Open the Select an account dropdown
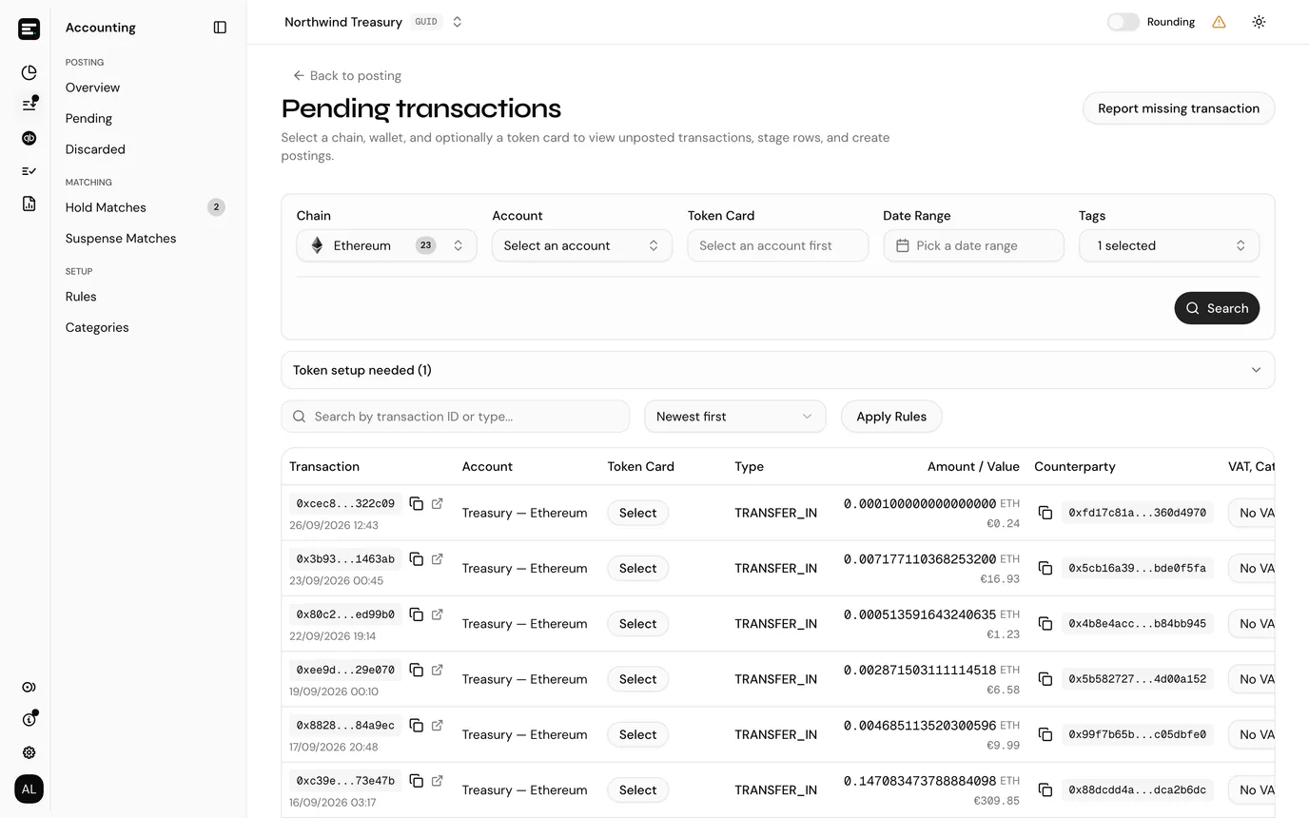The height and width of the screenshot is (818, 1309). coord(582,245)
